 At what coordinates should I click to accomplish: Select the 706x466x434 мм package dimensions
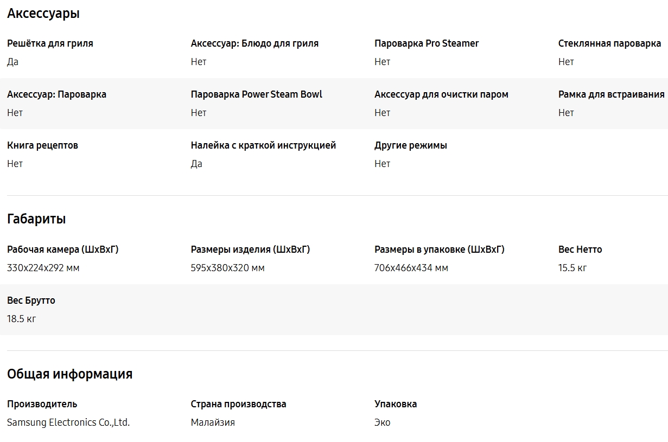coord(411,268)
